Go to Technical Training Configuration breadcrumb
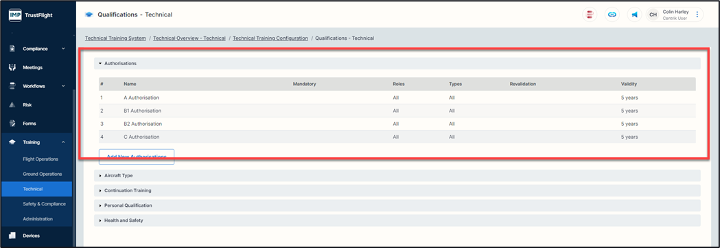This screenshot has height=248, width=720. point(270,38)
